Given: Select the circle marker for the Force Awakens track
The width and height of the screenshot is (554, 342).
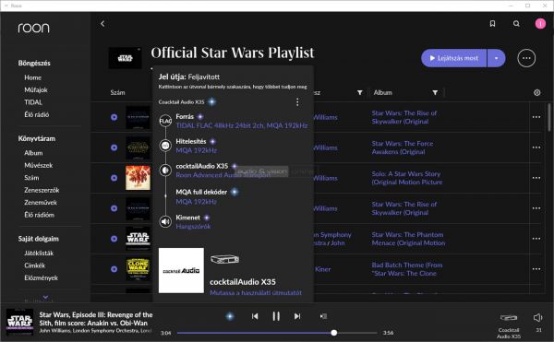Looking at the screenshot, I should coord(114,147).
